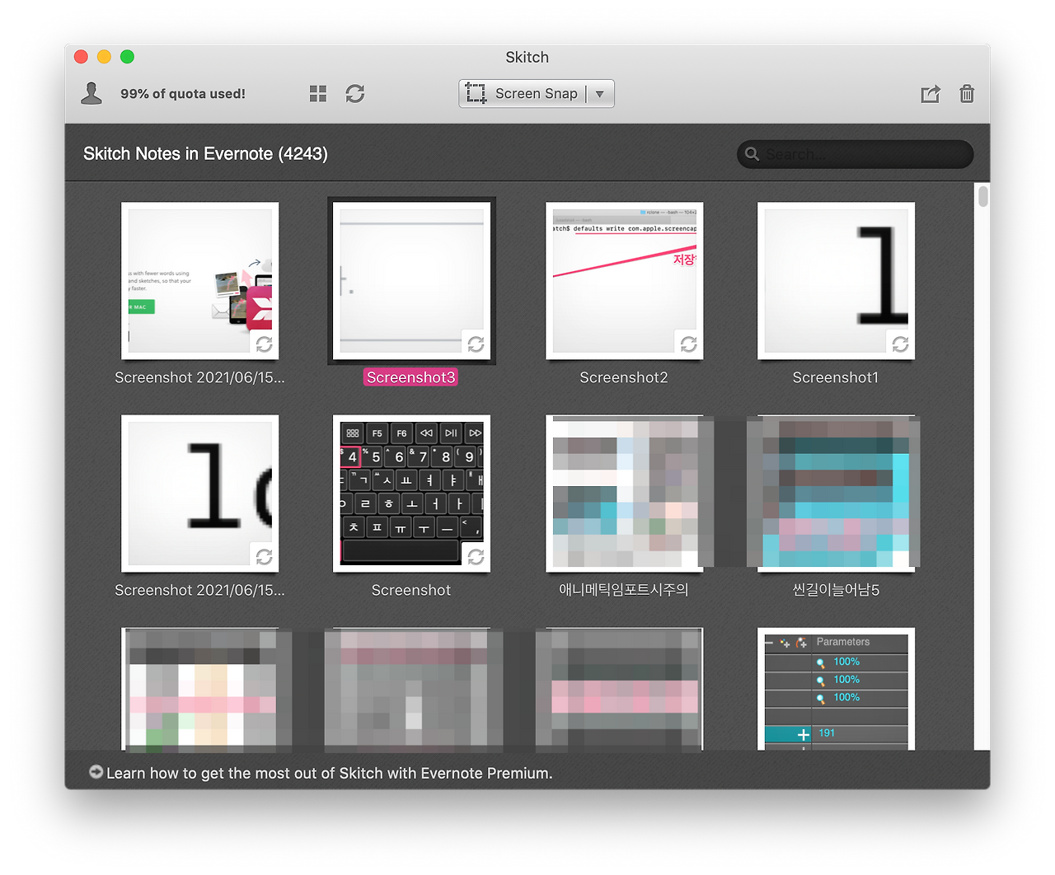Focus the Search field

[856, 154]
